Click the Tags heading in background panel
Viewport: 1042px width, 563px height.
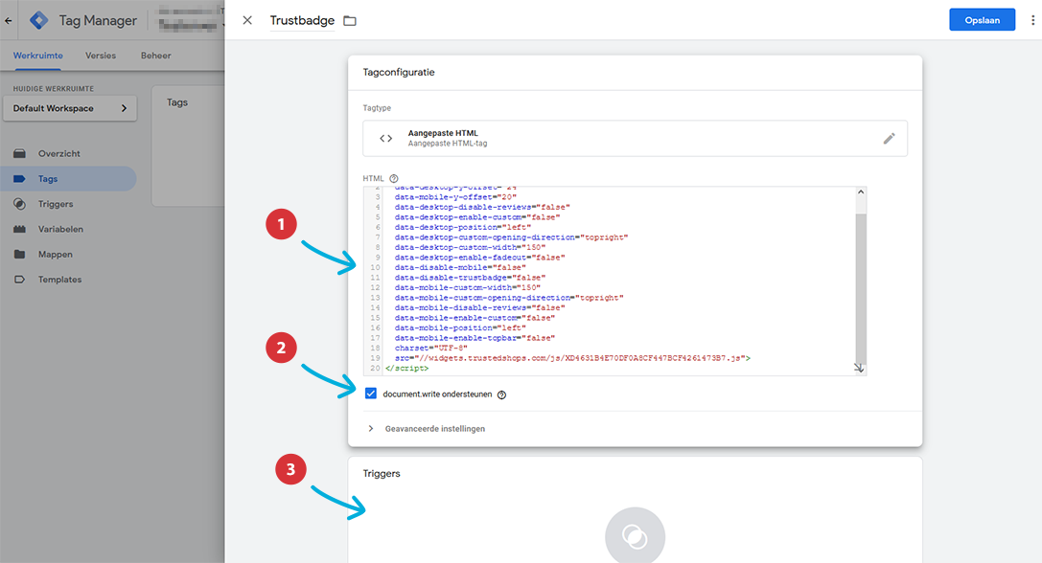176,102
